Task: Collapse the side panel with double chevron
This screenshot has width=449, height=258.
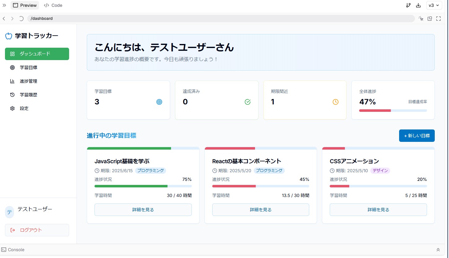Action: tap(4, 5)
